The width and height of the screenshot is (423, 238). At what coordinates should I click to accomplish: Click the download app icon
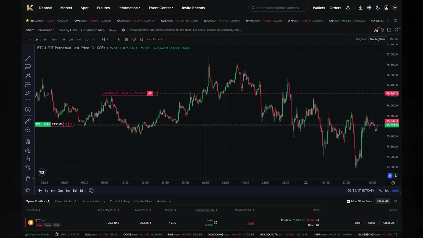pyautogui.click(x=361, y=8)
